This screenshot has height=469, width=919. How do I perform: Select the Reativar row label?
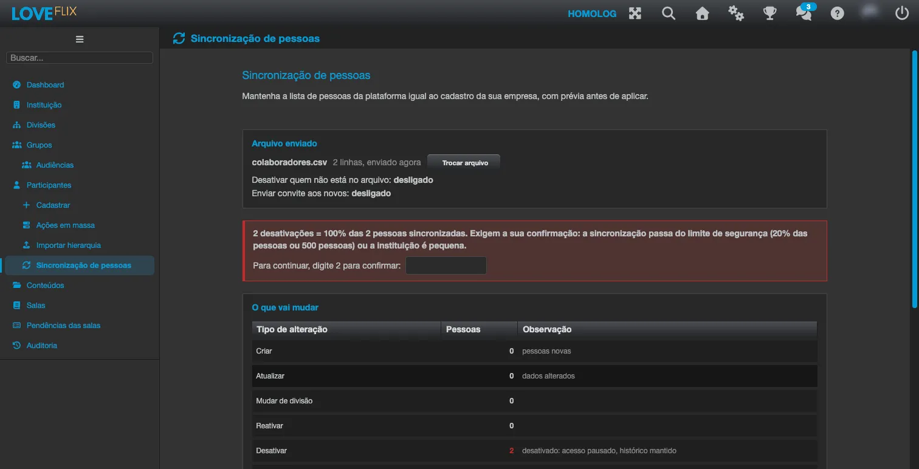(270, 426)
